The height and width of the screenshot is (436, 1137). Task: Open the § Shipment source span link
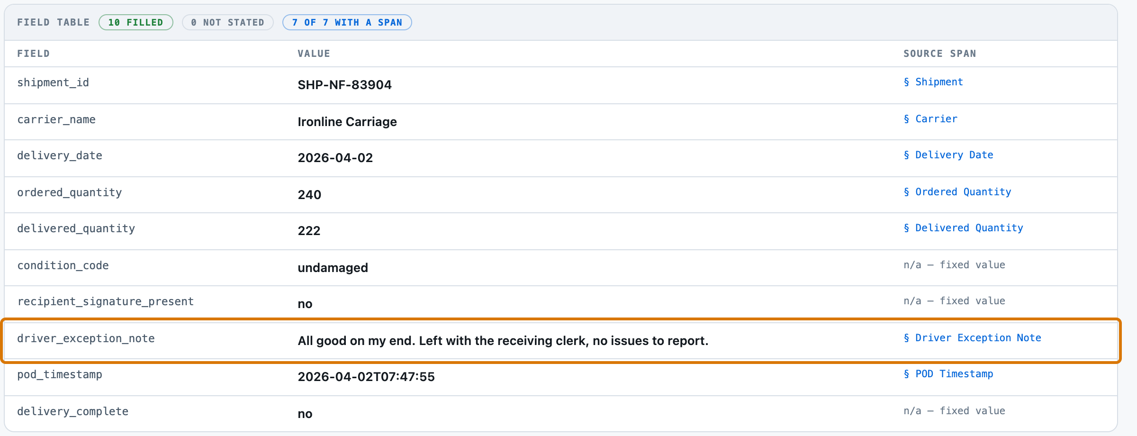933,82
